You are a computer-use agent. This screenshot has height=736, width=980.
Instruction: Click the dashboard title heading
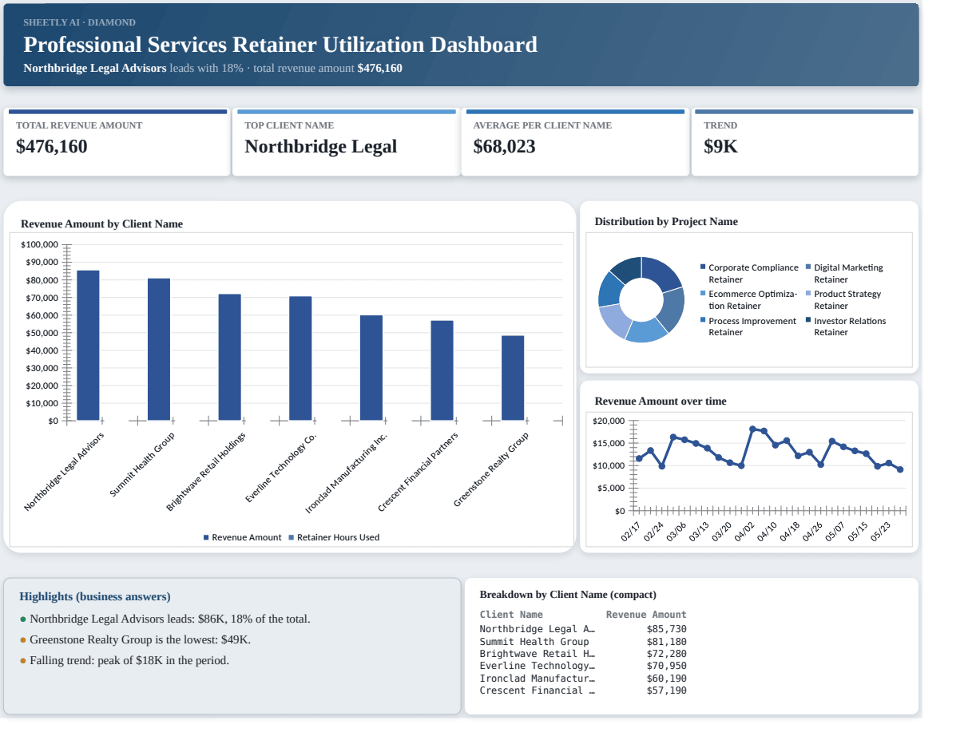click(x=280, y=45)
